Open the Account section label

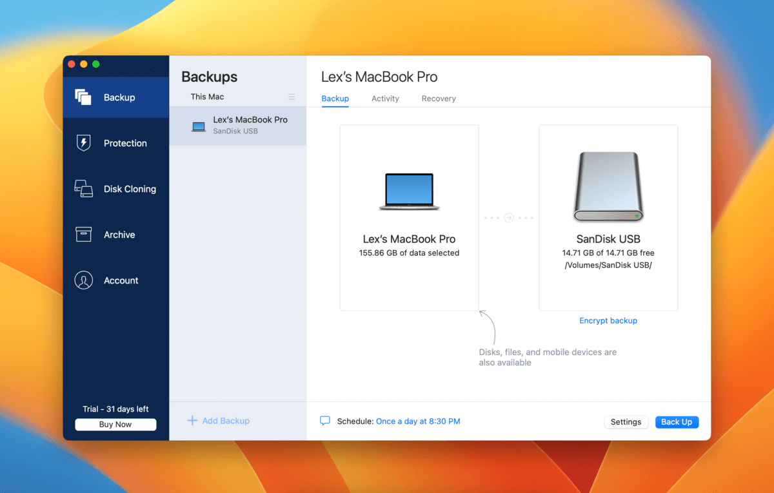click(x=121, y=280)
